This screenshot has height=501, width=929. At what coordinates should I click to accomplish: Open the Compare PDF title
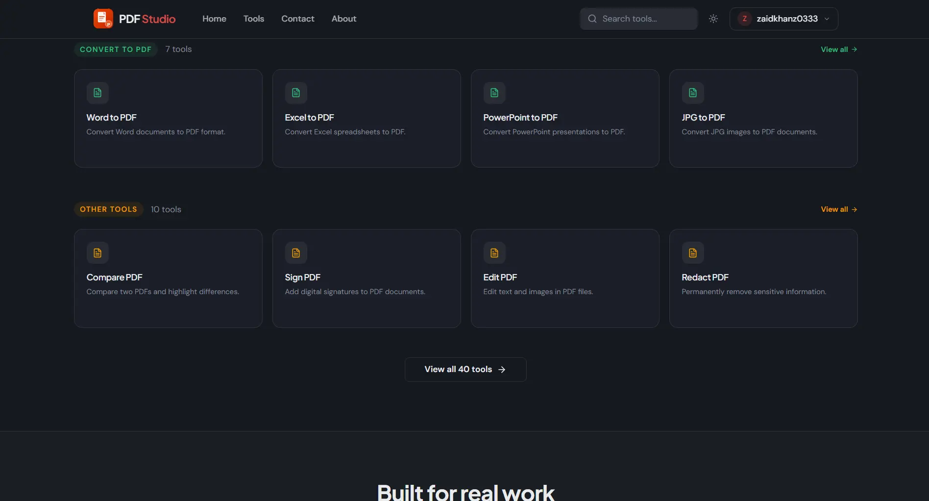(114, 277)
